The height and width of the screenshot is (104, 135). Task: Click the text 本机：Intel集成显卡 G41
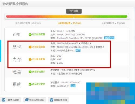click(x=62, y=51)
